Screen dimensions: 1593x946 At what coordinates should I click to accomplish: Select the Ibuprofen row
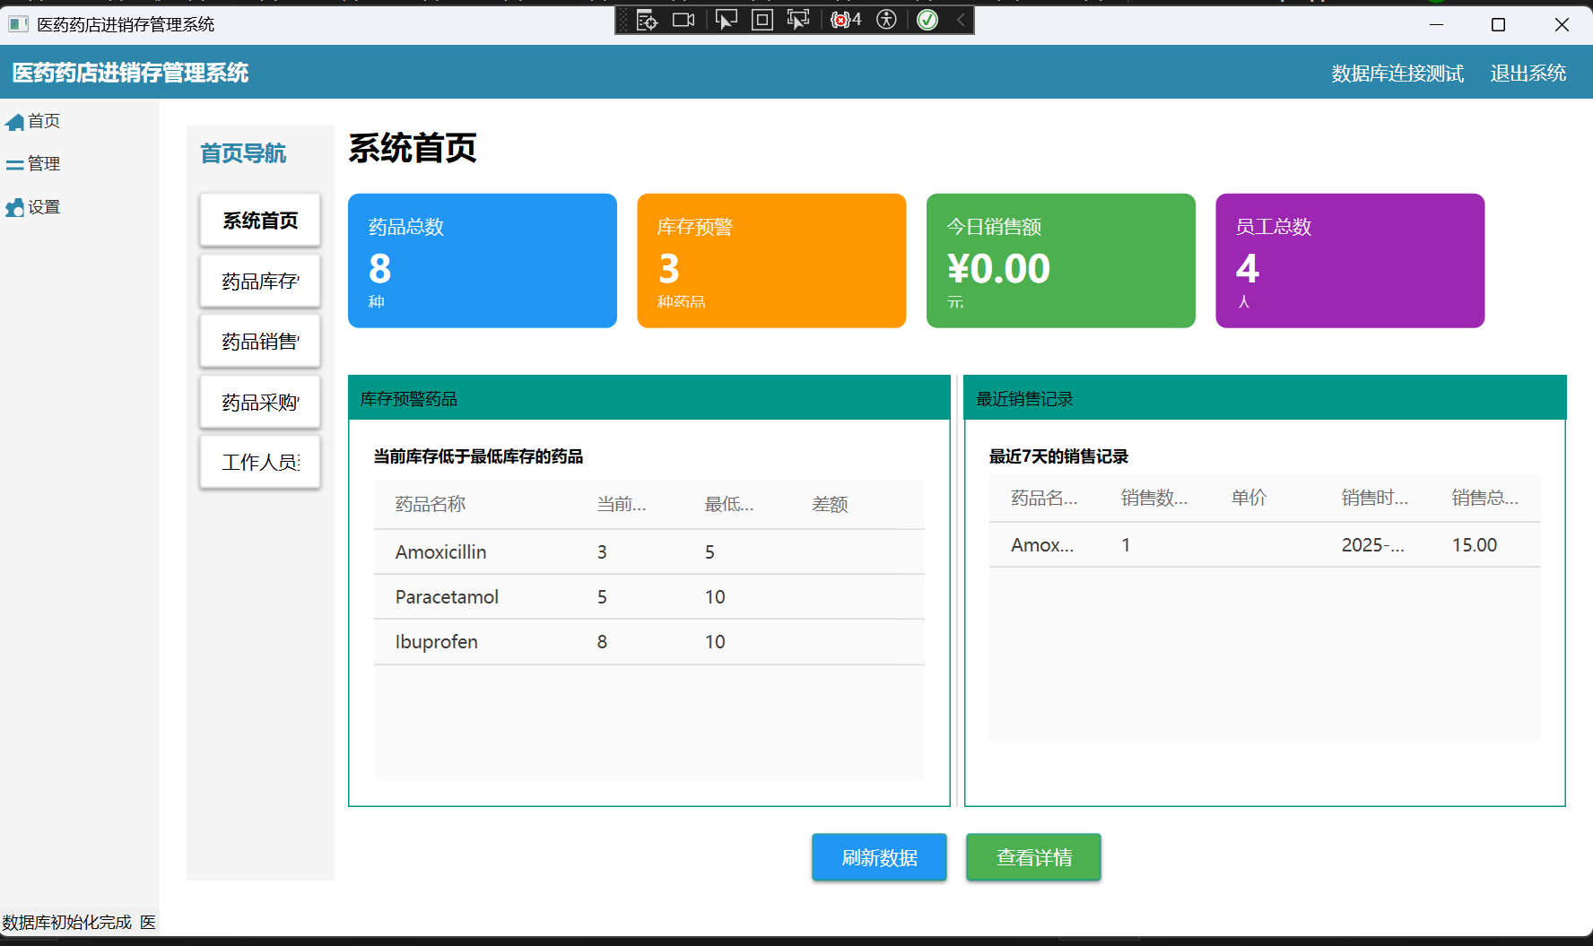point(649,642)
